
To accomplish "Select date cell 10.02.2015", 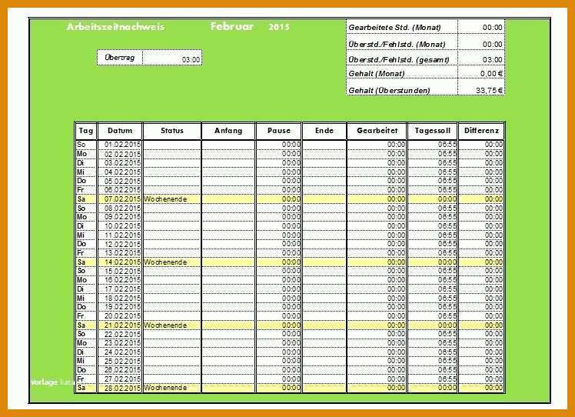I will (120, 226).
